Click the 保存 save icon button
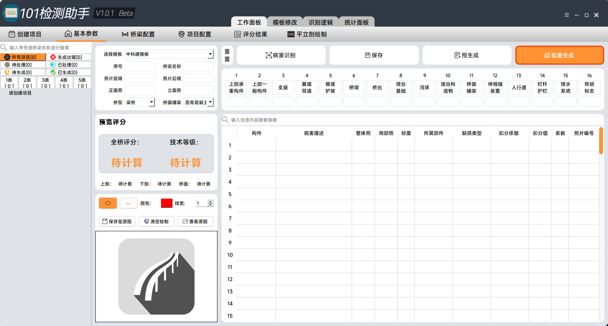Screen dimensions: 608x326 [374, 55]
